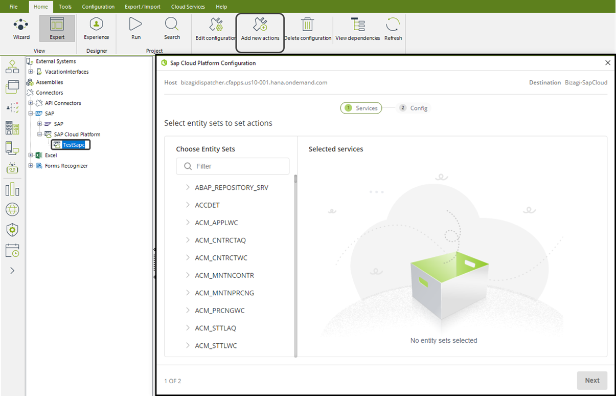The height and width of the screenshot is (396, 616).
Task: Expand the Excel tree node
Action: click(x=31, y=155)
